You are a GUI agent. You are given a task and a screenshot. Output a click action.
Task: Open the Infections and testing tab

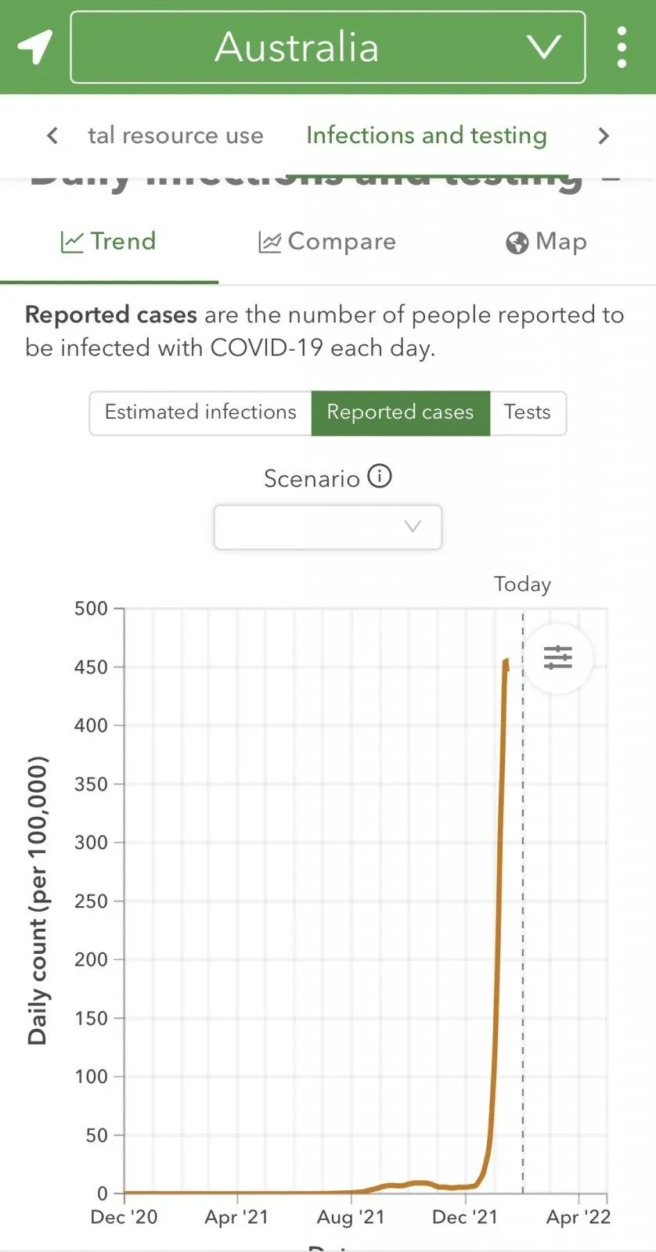(426, 135)
